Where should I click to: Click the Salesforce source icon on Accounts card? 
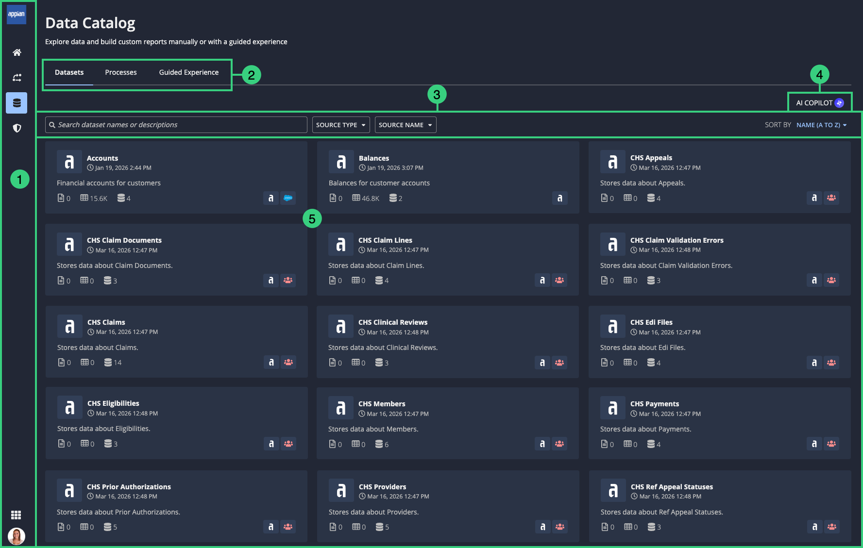(288, 198)
